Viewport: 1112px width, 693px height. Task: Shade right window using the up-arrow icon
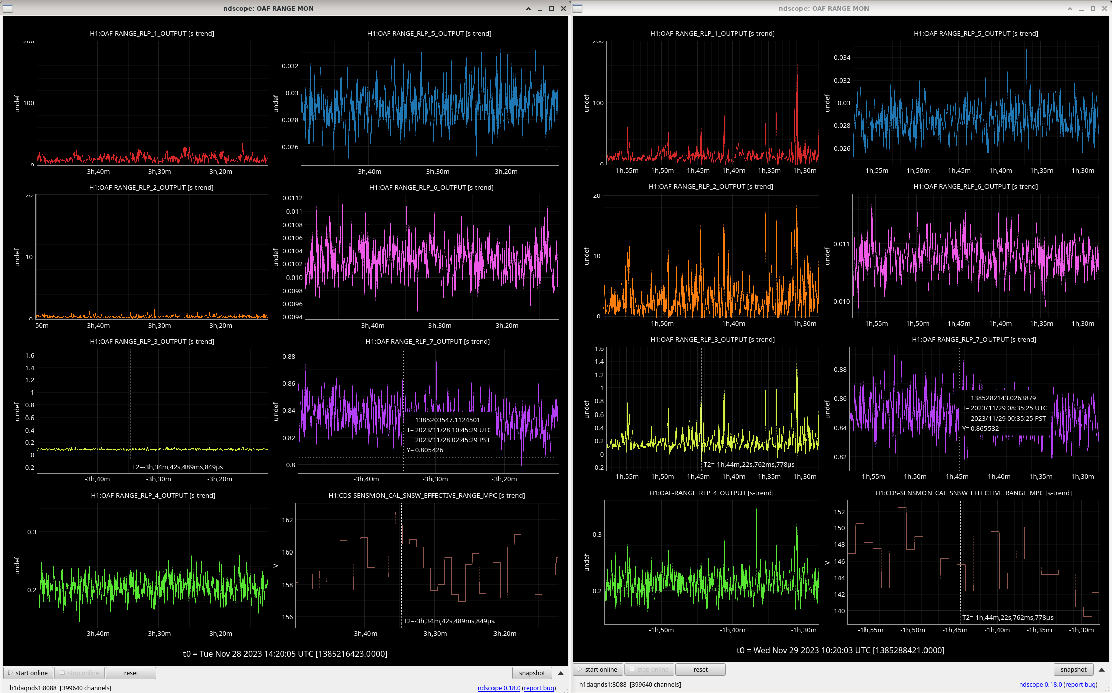pyautogui.click(x=1070, y=8)
